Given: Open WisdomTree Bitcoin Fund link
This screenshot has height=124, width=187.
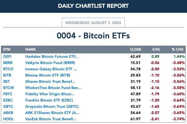Looking at the screenshot, I should [53, 88].
